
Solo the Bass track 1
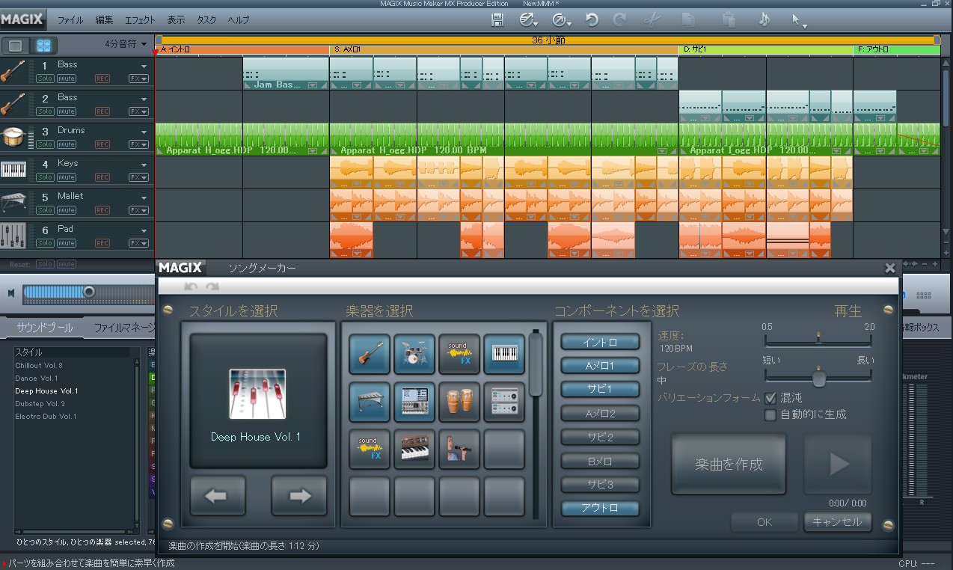tap(45, 79)
